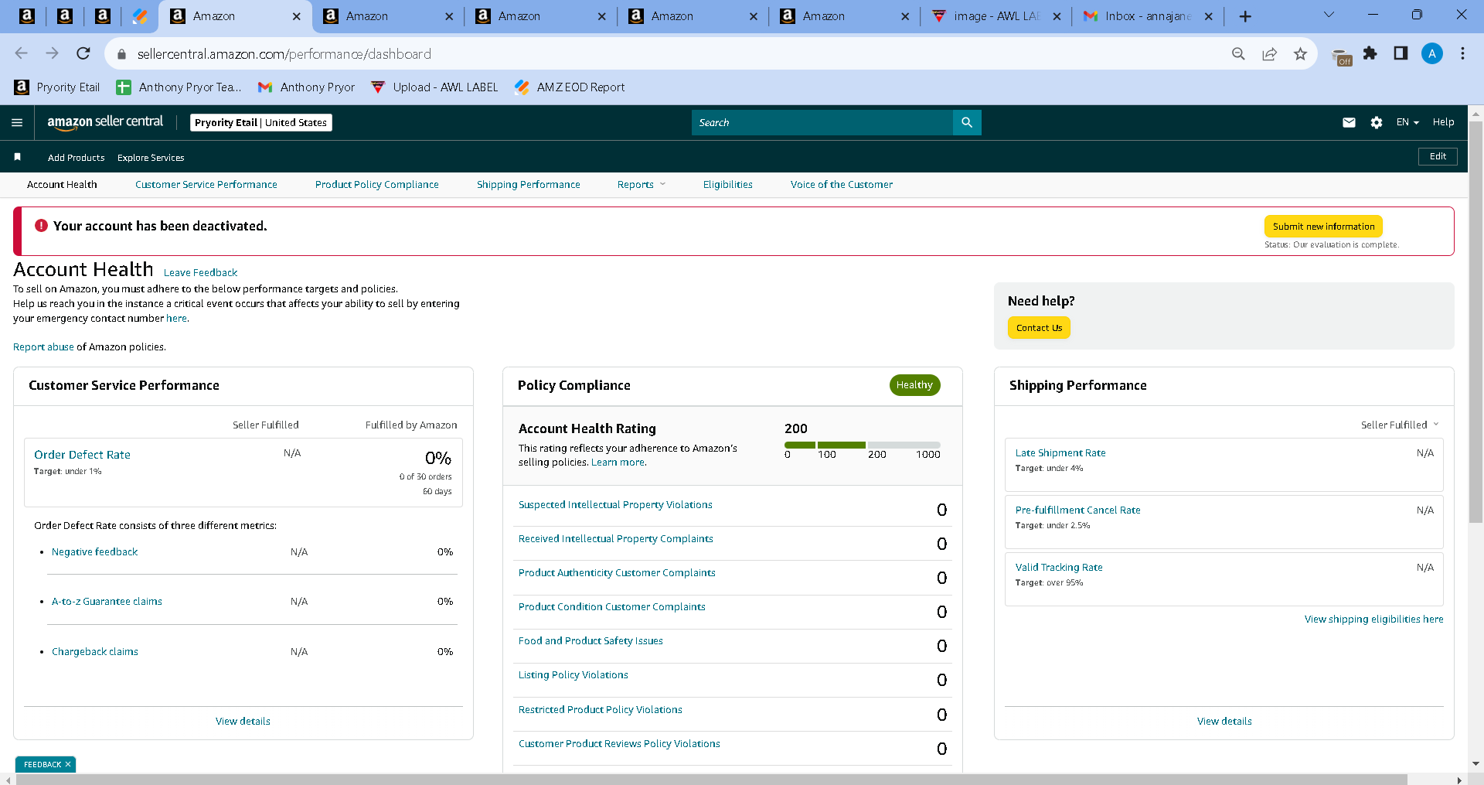Open Suspected Intellectual Property Violations
The width and height of the screenshot is (1484, 785).
615,505
